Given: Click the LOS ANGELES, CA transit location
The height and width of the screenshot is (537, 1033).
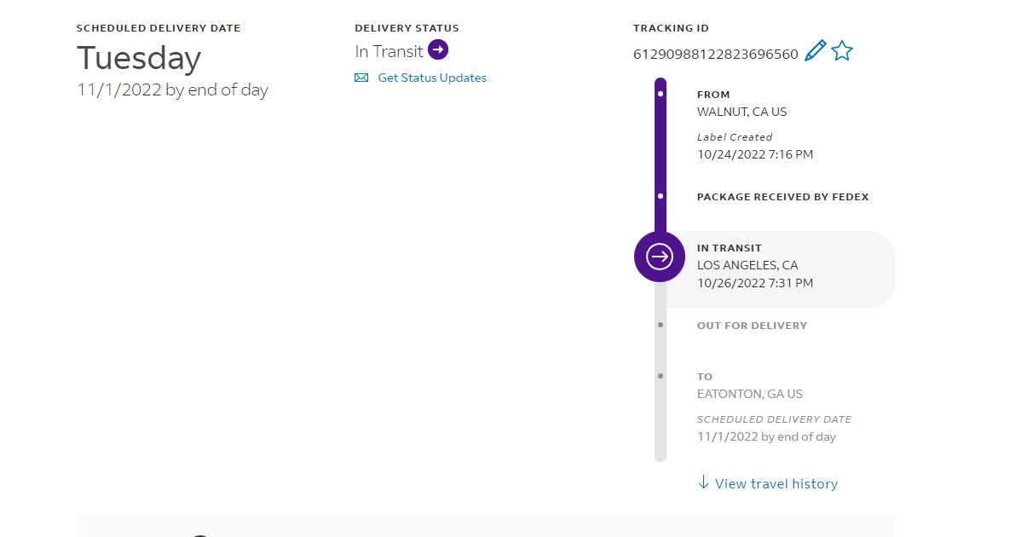Looking at the screenshot, I should coord(747,265).
